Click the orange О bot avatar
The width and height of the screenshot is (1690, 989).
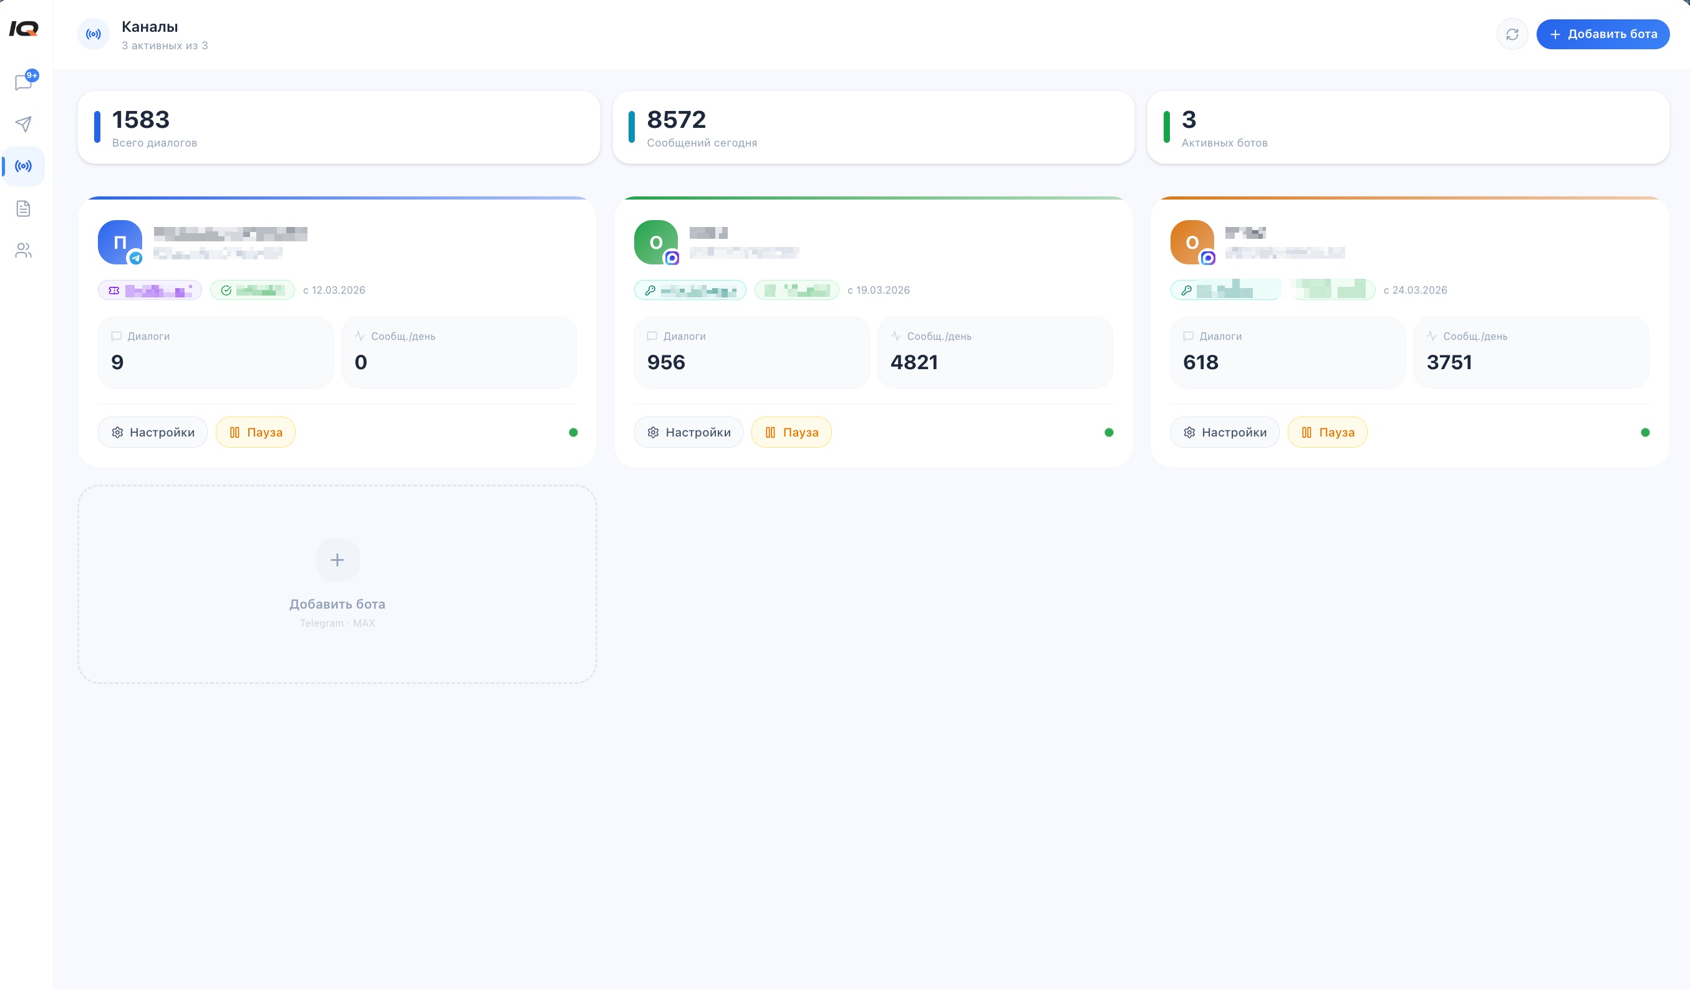[1192, 242]
